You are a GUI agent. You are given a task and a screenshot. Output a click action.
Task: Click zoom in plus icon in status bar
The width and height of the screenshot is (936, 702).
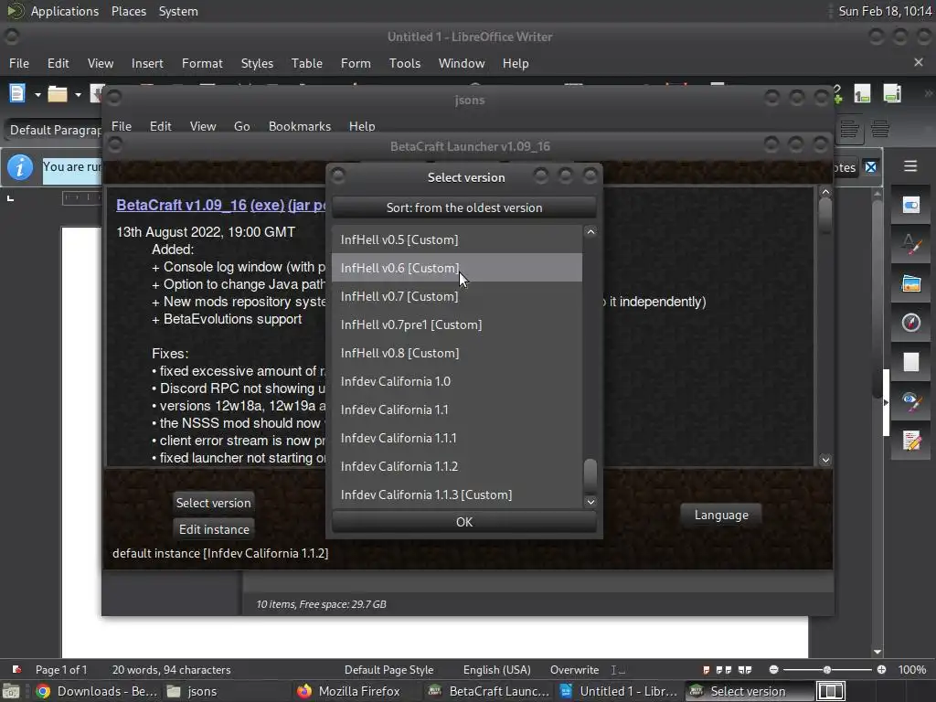pos(882,670)
